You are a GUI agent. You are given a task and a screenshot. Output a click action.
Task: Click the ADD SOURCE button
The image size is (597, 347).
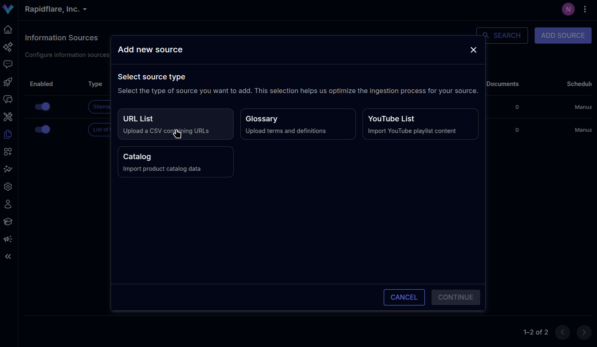562,35
